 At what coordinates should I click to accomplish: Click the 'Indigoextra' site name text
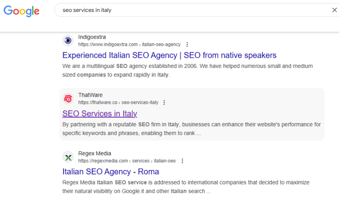tap(92, 37)
